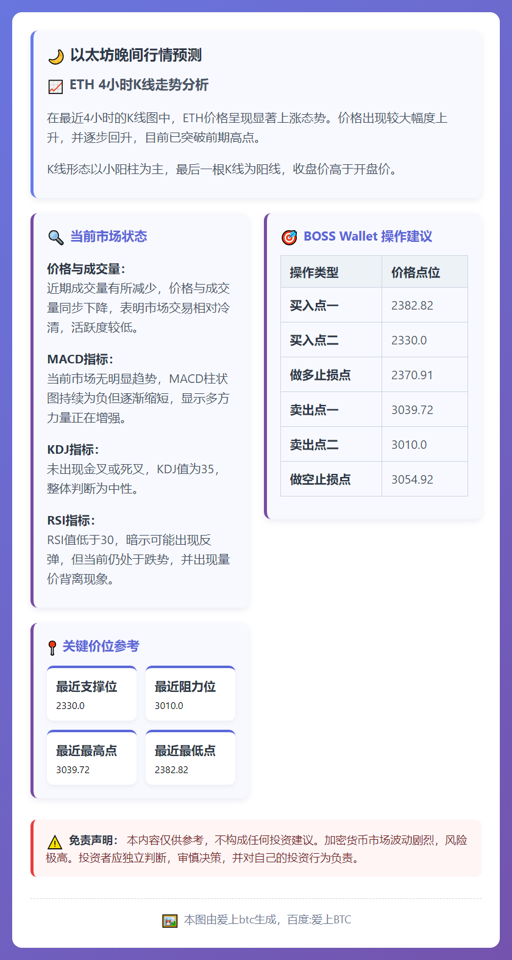The height and width of the screenshot is (960, 512).
Task: Click the 价格与成交量 subheading
Action: pos(86,269)
